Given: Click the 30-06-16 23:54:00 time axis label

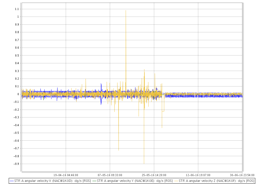Looking at the screenshot, I should pyautogui.click(x=242, y=175).
